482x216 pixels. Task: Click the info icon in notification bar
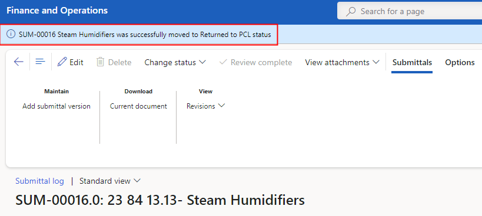click(11, 34)
